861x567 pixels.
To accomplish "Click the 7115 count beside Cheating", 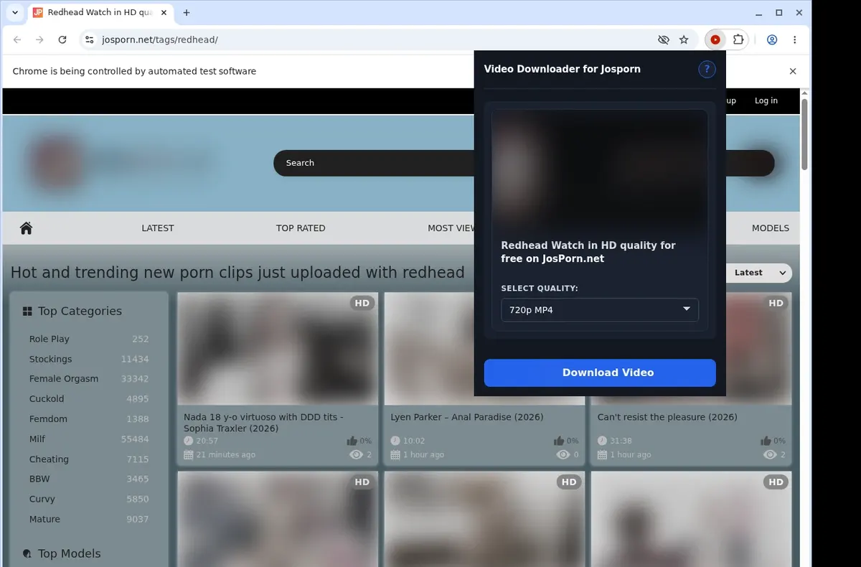I will [138, 459].
